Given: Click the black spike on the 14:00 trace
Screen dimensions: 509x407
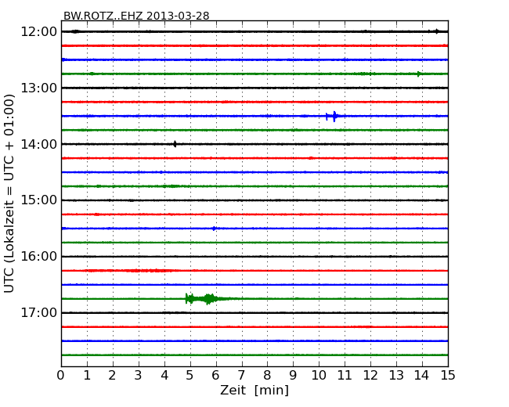Looking at the screenshot, I should 175,144.
